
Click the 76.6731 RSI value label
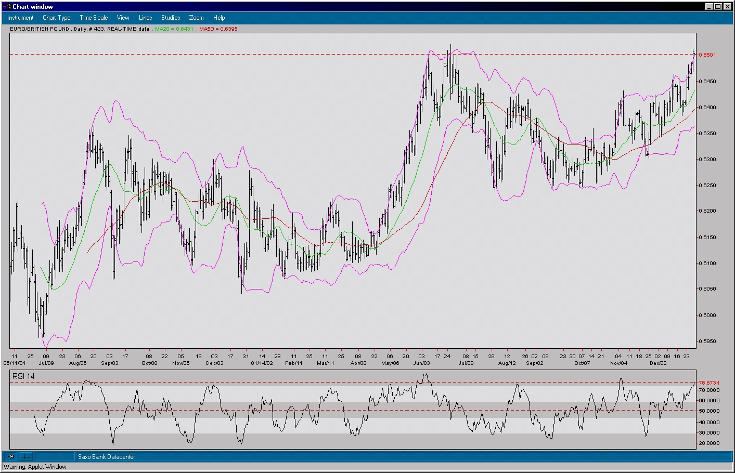tap(710, 383)
